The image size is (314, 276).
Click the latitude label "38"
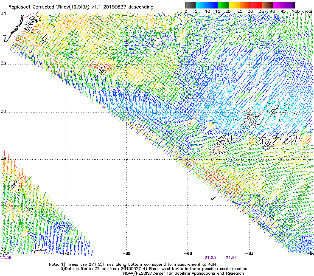coord(3,64)
